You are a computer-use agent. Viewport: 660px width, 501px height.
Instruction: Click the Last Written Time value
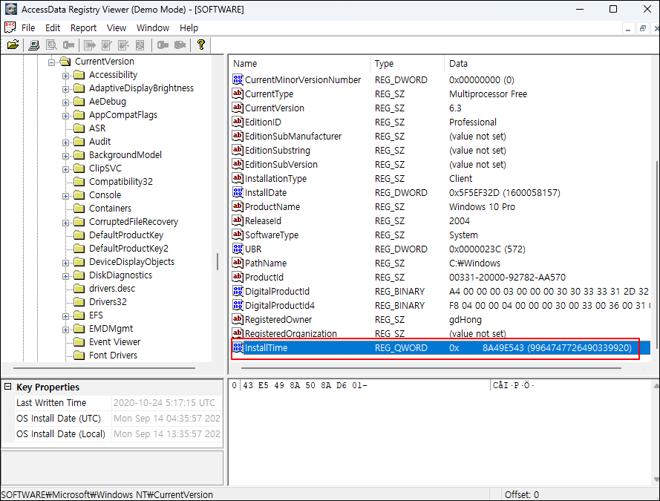167,402
